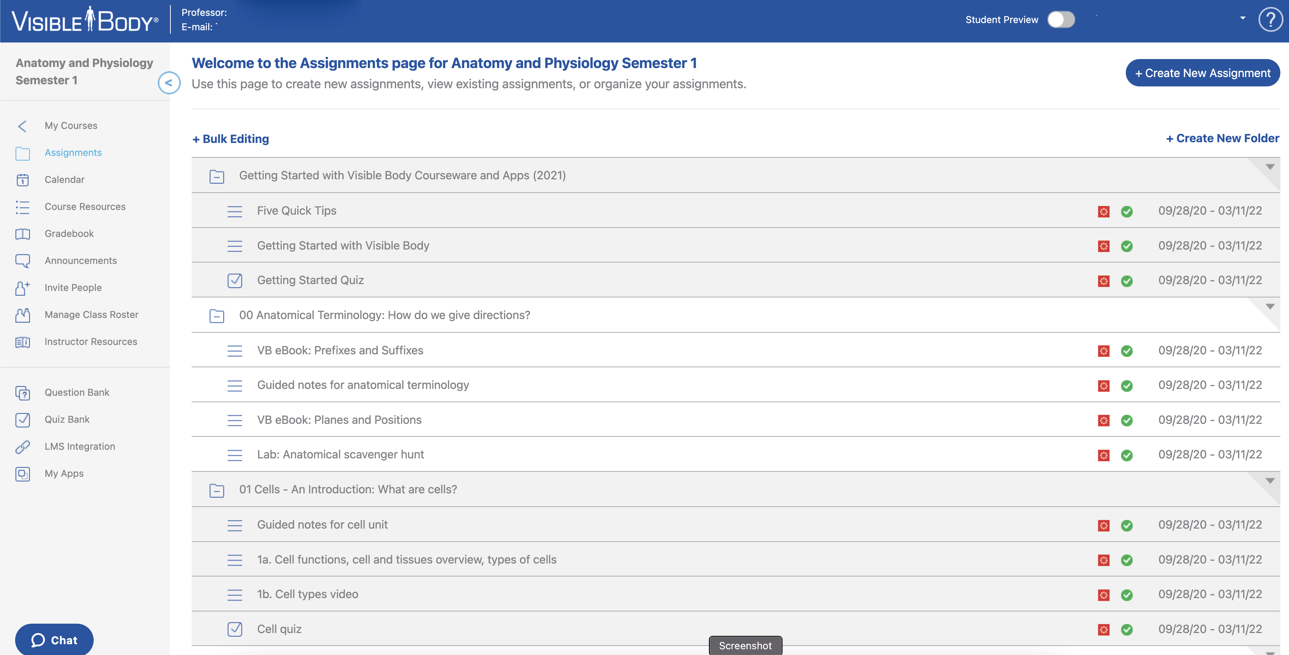Toggle published status on VB eBook: Planes and Positions
1289x655 pixels.
click(x=1127, y=420)
